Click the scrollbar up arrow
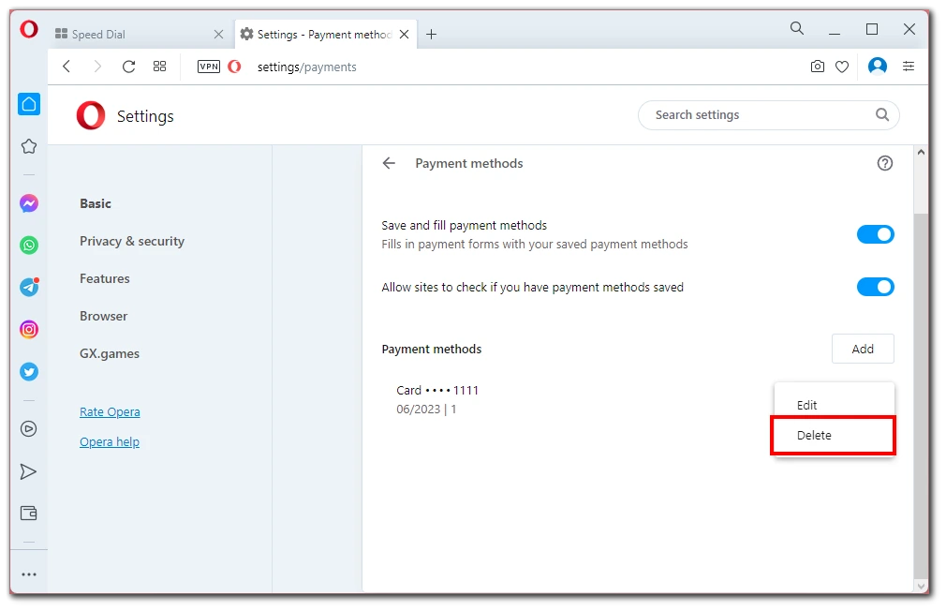 [x=921, y=153]
